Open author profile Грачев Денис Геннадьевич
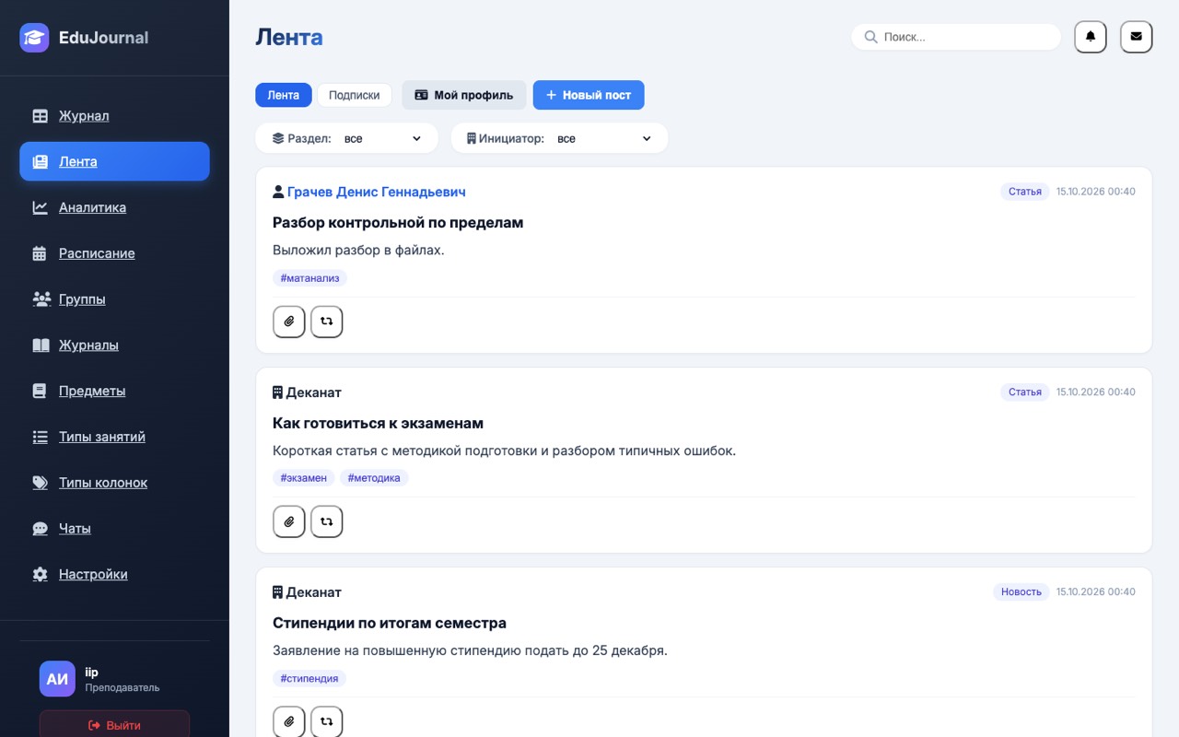Screen dimensions: 1179x737 pos(376,192)
